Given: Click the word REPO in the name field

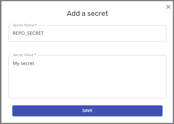Looking at the screenshot, I should pyautogui.click(x=19, y=33).
